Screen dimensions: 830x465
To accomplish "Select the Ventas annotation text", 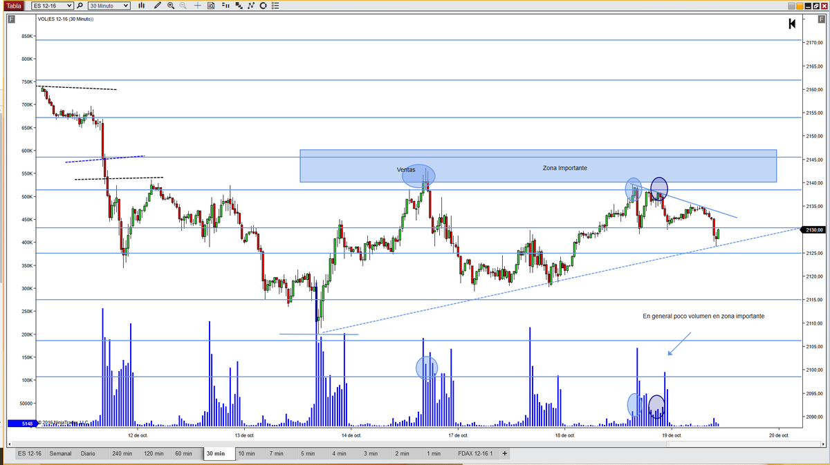I will click(406, 169).
